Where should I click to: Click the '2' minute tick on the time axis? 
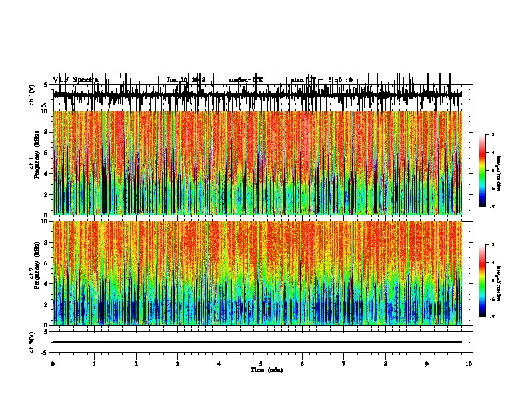(x=136, y=364)
